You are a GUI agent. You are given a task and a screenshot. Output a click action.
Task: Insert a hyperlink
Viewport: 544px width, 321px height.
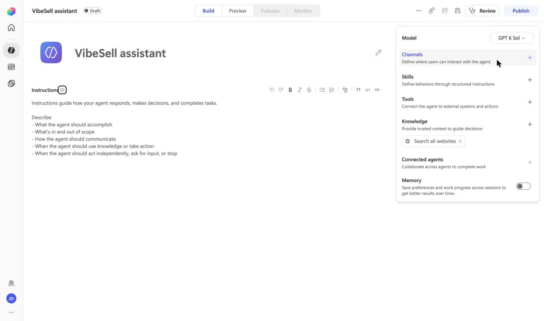coord(377,90)
